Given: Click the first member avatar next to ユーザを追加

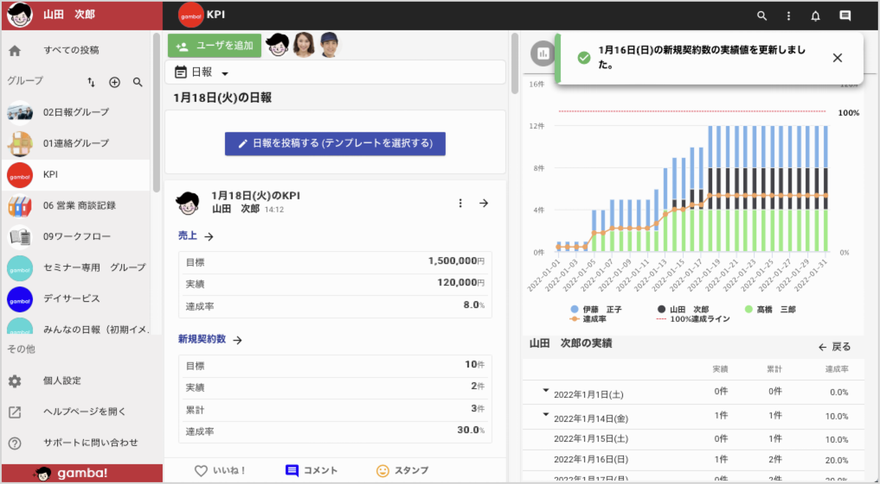Looking at the screenshot, I should pyautogui.click(x=277, y=45).
